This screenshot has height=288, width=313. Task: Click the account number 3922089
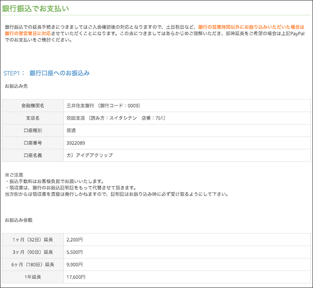click(75, 143)
